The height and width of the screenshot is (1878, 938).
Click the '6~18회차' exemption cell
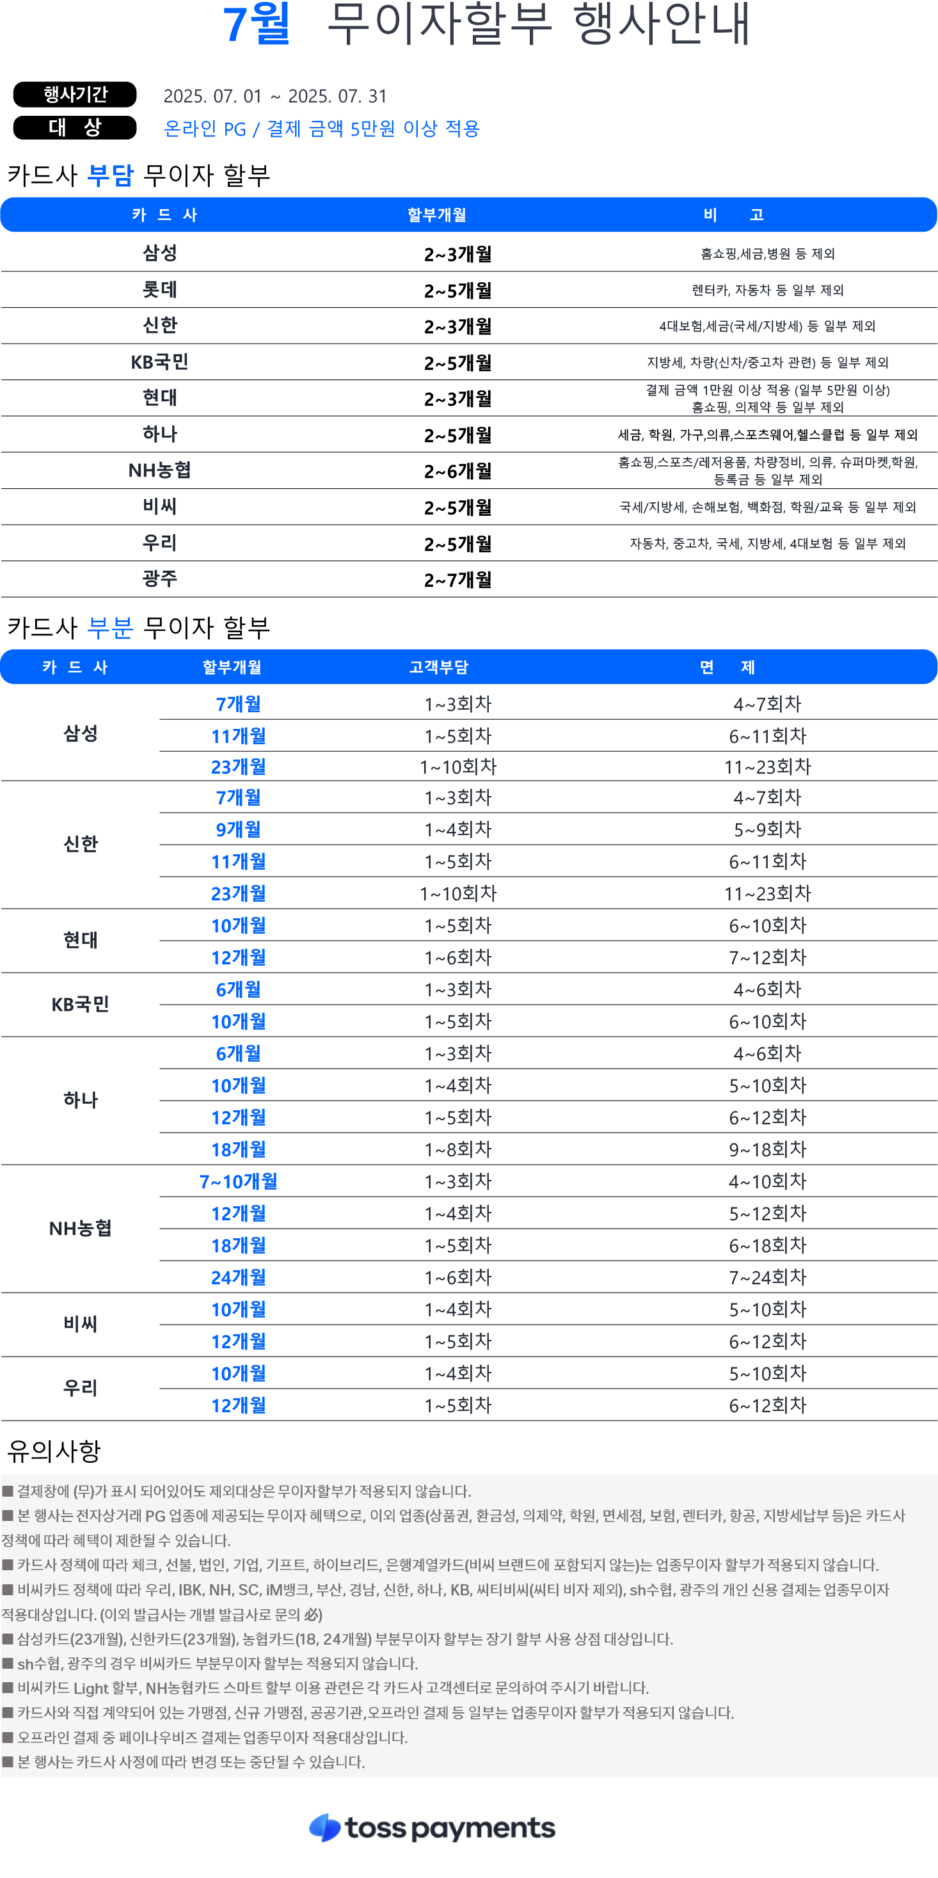[767, 1246]
